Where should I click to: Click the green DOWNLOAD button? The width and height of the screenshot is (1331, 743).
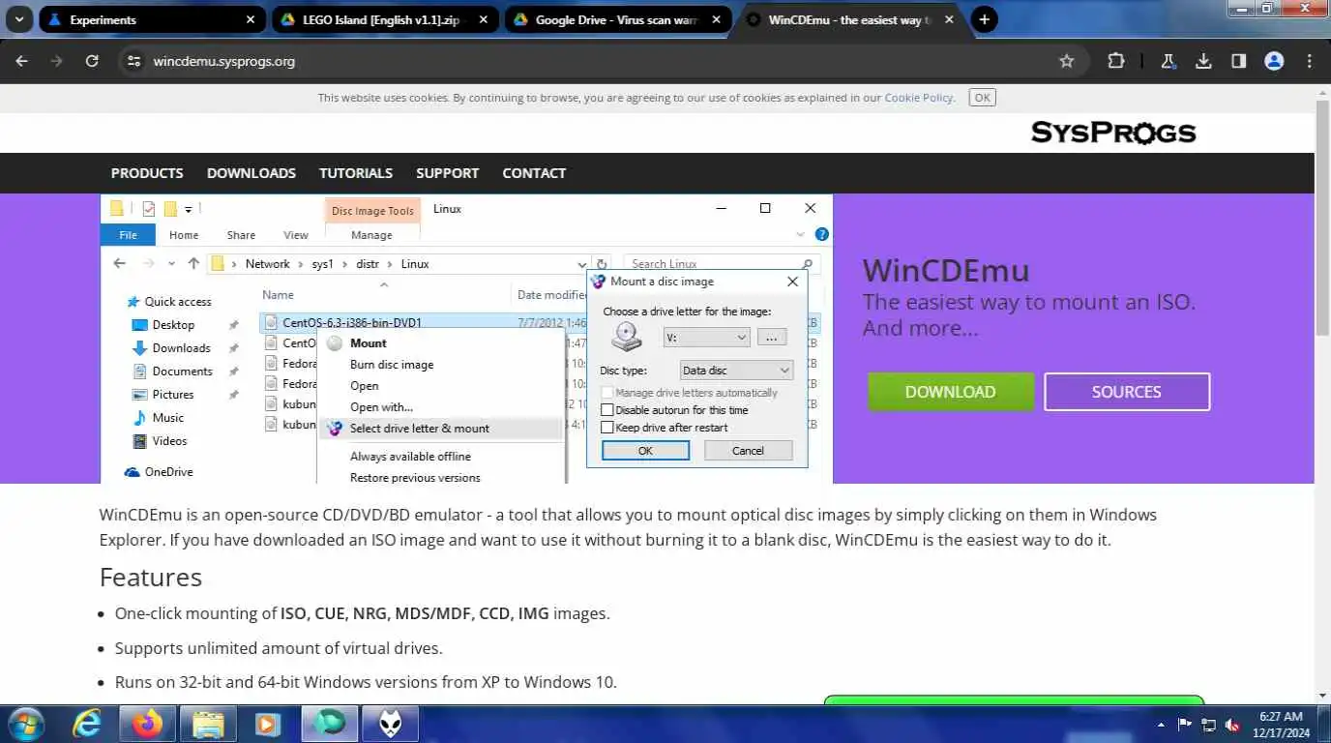pyautogui.click(x=951, y=392)
